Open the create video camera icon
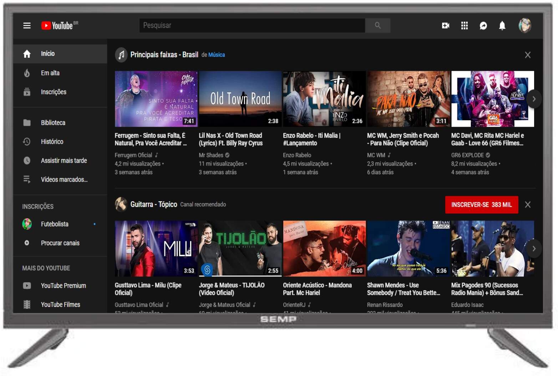The height and width of the screenshot is (376, 558). click(445, 25)
